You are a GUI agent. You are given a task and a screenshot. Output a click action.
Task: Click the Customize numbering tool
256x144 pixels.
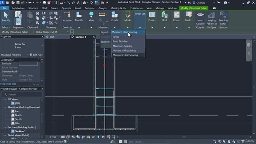click(189, 17)
